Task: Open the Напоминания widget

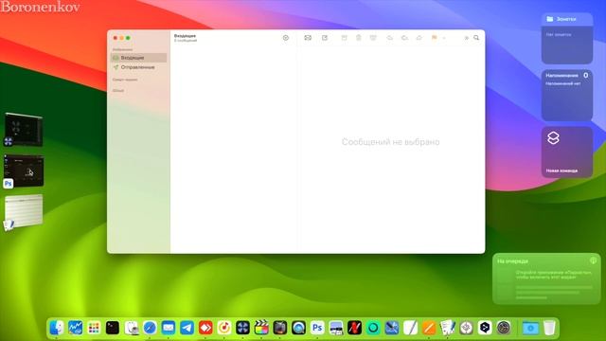Action: tap(567, 95)
